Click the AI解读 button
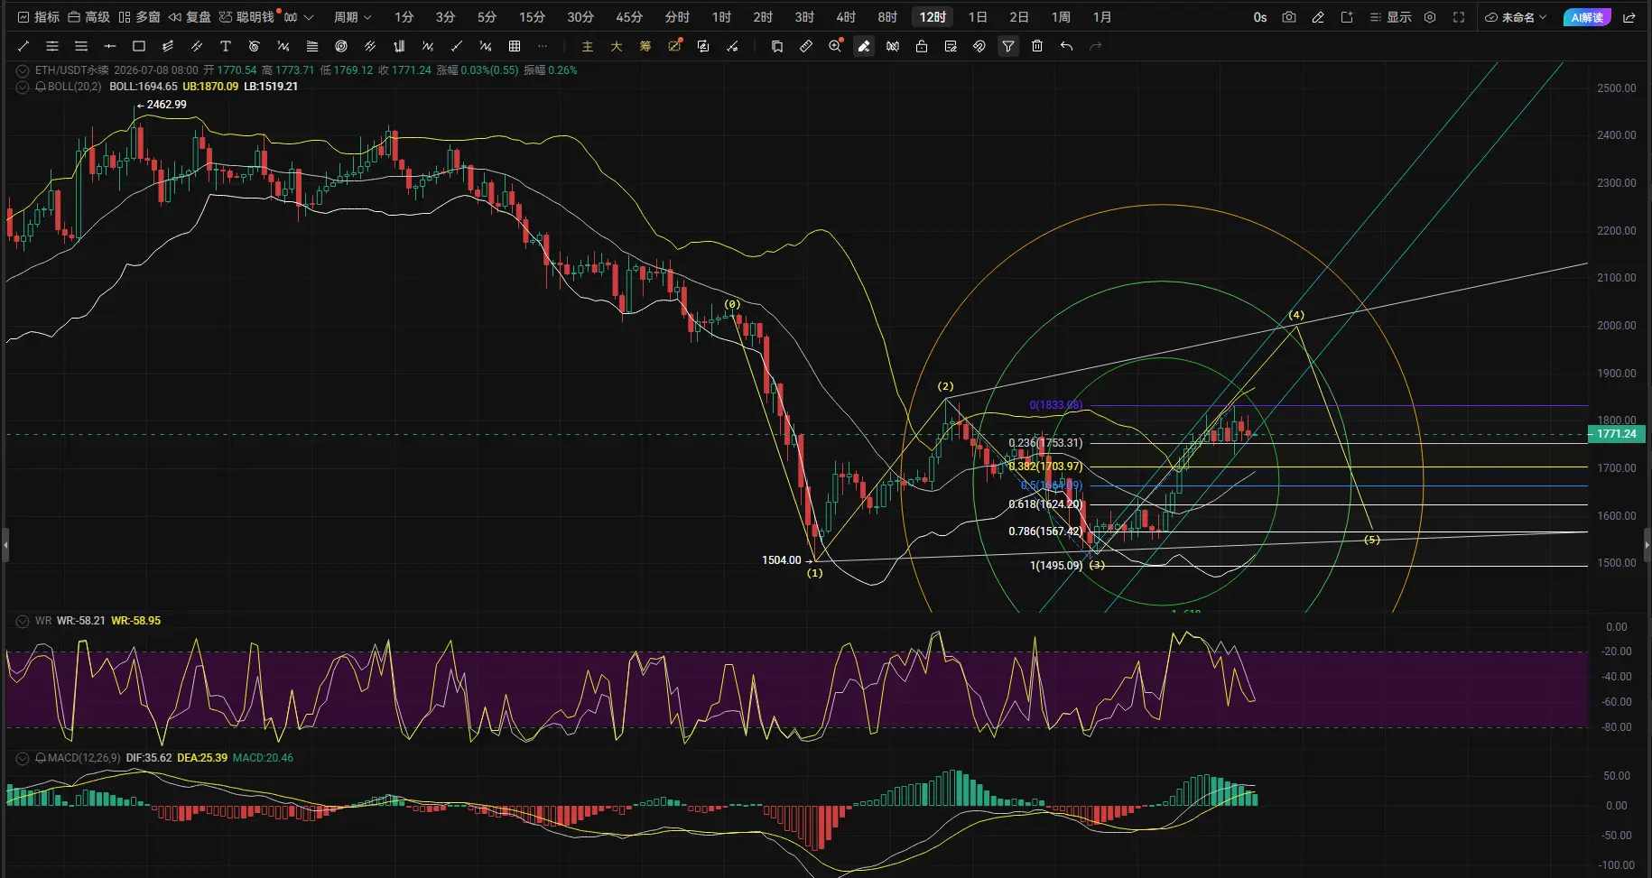This screenshot has width=1652, height=878. [x=1587, y=17]
